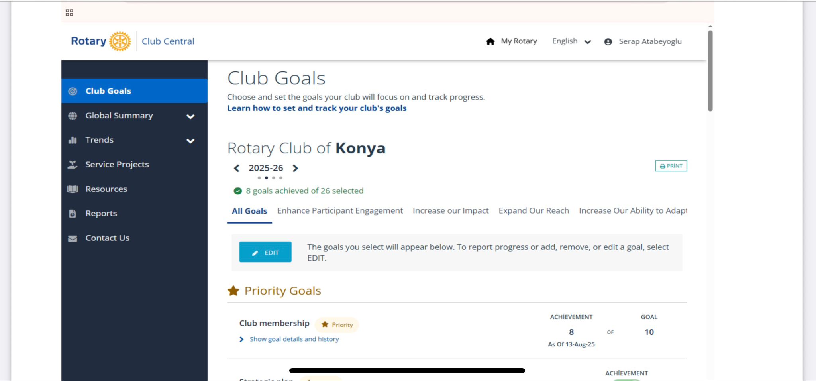Switch to Expand Our Reach tab
This screenshot has width=816, height=381.
click(x=534, y=211)
